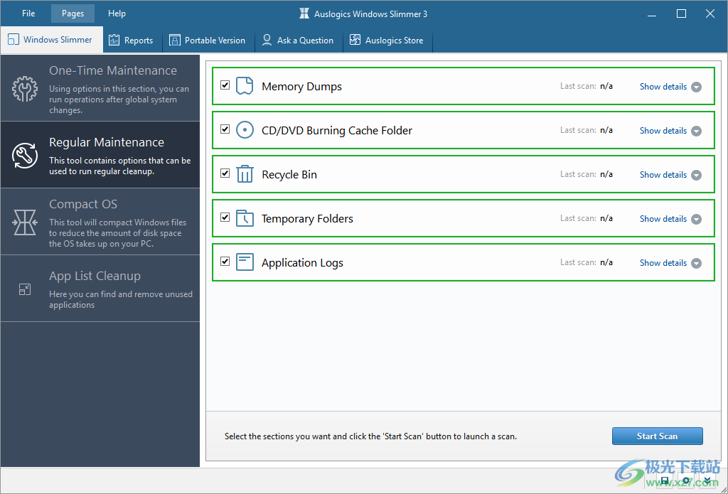Show details for CD/DVD Burning Cache Folder
Viewport: 728px width, 494px height.
tap(663, 130)
